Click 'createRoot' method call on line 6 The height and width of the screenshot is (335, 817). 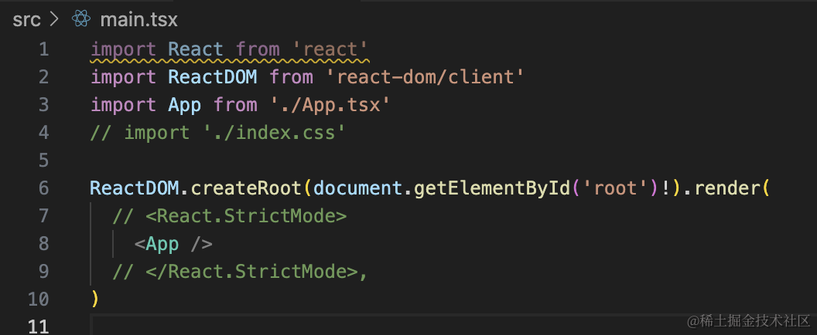246,188
